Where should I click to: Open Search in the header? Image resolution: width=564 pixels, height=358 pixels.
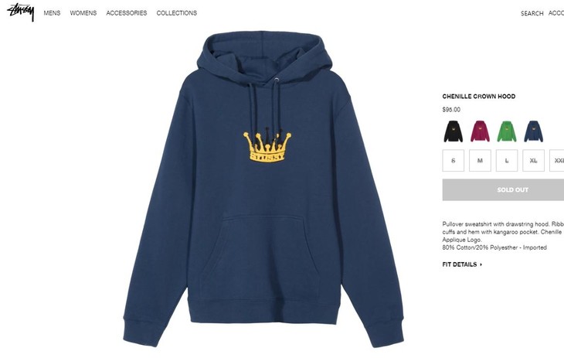532,13
